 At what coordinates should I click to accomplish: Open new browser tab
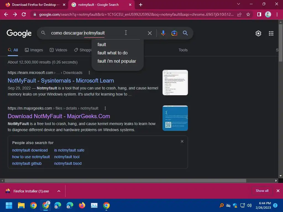point(141,5)
